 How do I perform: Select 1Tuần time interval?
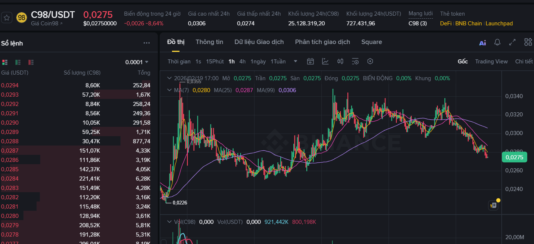pos(278,62)
